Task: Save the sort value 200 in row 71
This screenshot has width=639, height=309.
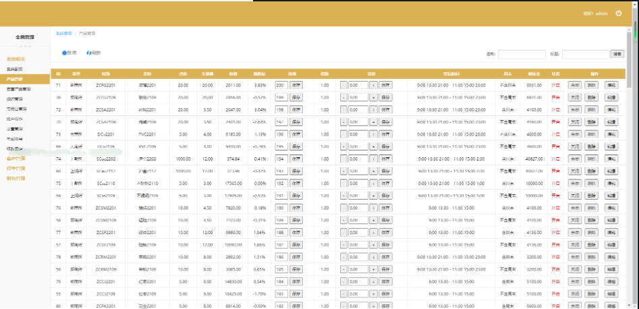Action: pyautogui.click(x=296, y=85)
